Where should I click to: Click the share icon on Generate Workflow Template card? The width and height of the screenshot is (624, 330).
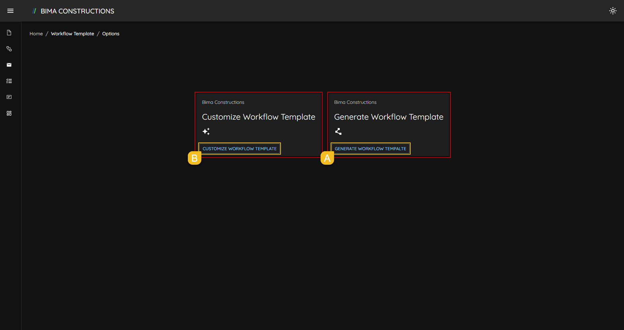click(x=338, y=131)
